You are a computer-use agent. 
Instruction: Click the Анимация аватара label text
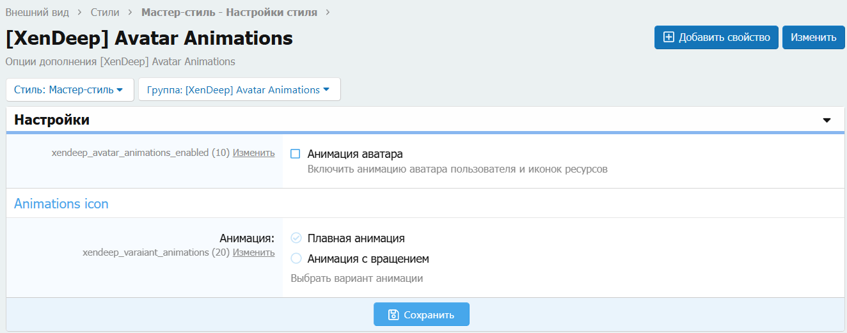[x=354, y=154]
